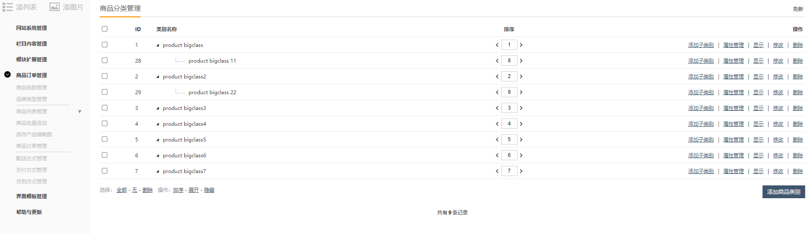Image resolution: width=809 pixels, height=234 pixels.
Task: Expand the 商品列表管理 sidebar dropdown arrow
Action: [80, 112]
